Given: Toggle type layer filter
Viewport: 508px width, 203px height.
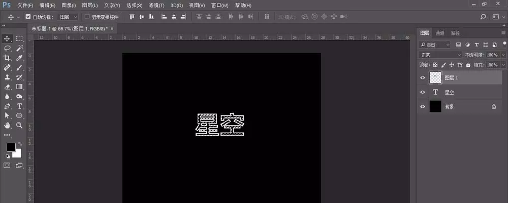Looking at the screenshot, I should (477, 45).
